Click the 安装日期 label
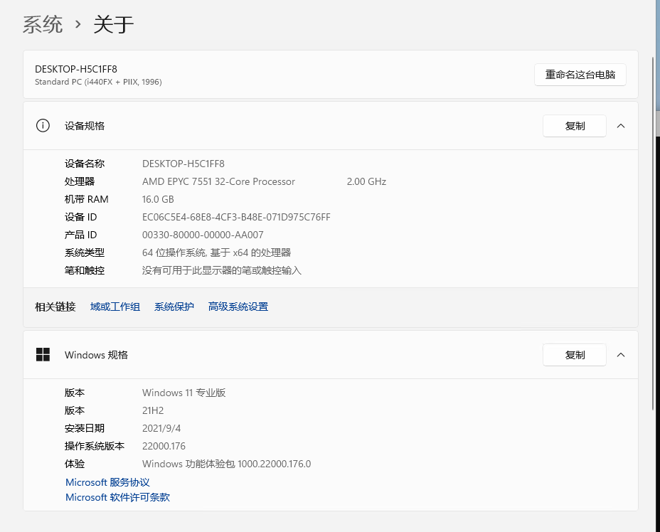This screenshot has width=660, height=532. (84, 428)
